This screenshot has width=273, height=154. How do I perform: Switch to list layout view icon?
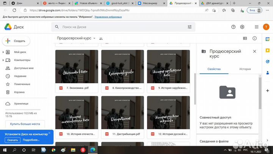click(245, 38)
